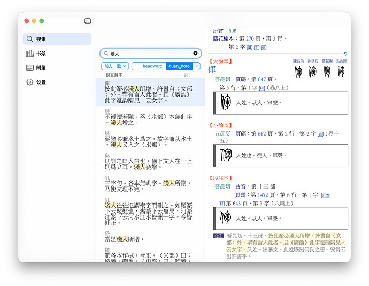Toggle the sidebar panel icon
Viewport: 369px width, 286px height.
pyautogui.click(x=88, y=21)
